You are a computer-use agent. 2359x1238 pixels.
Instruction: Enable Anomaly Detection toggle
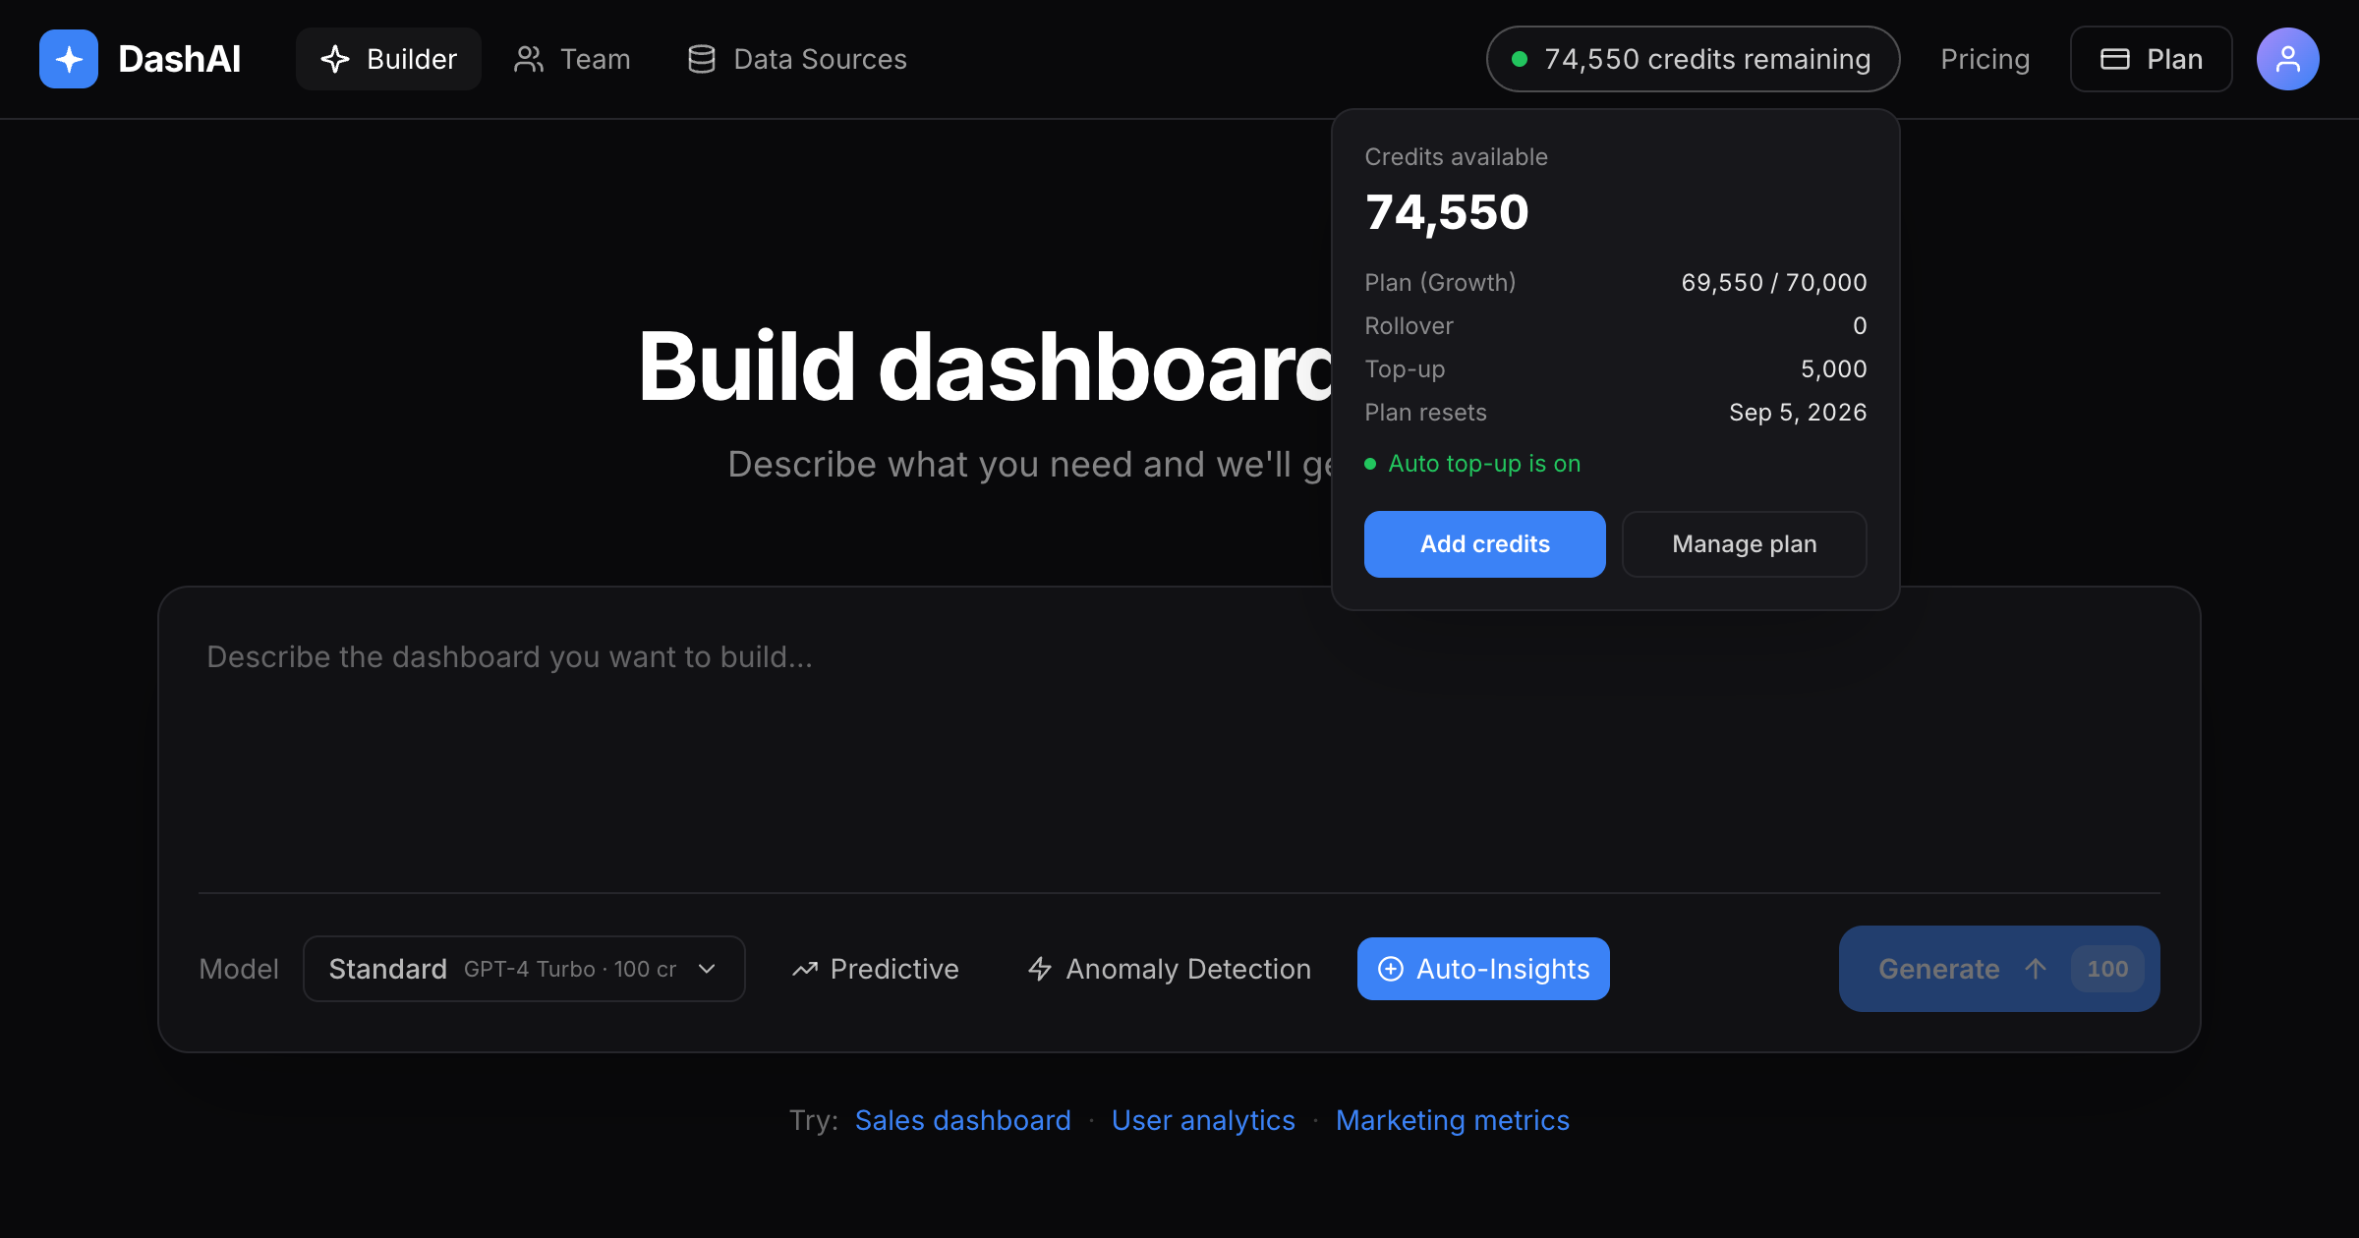pos(1169,969)
